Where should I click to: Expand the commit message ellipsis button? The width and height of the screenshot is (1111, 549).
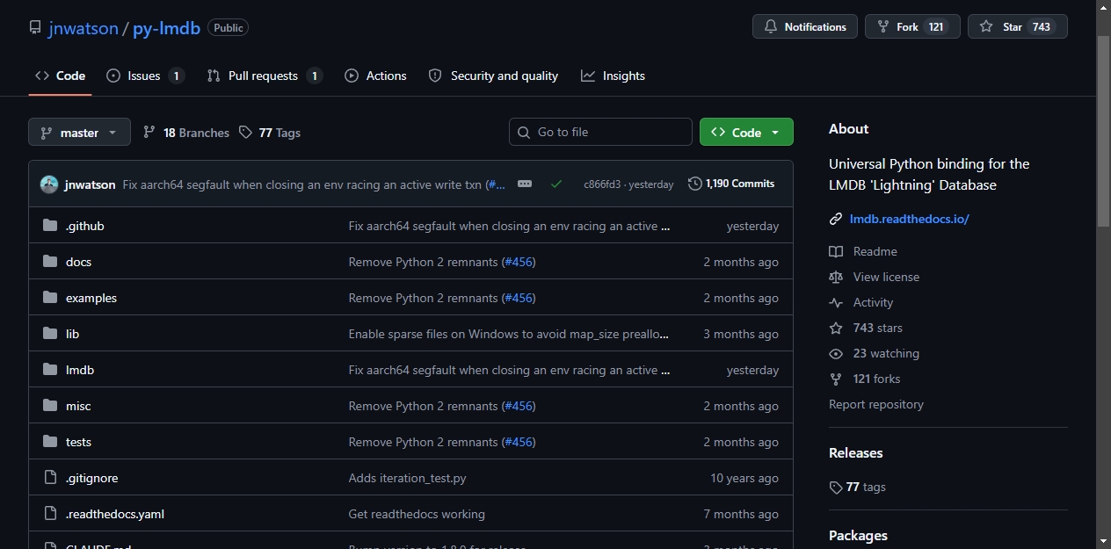coord(525,184)
